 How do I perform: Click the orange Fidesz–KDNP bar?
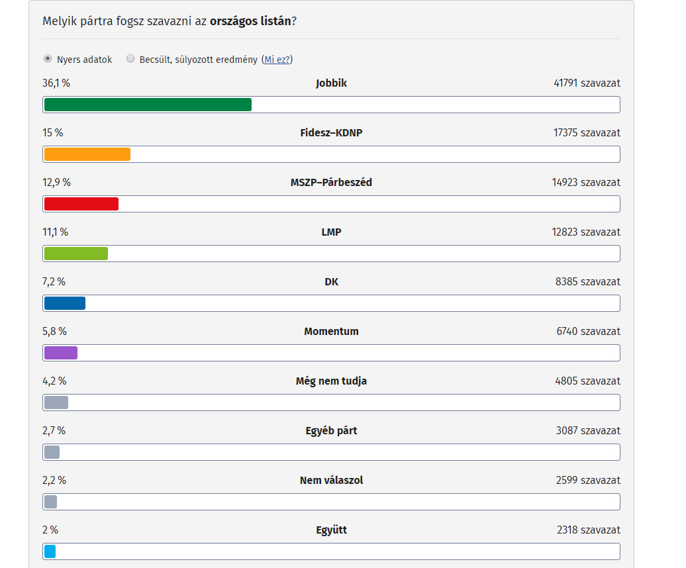pos(87,154)
